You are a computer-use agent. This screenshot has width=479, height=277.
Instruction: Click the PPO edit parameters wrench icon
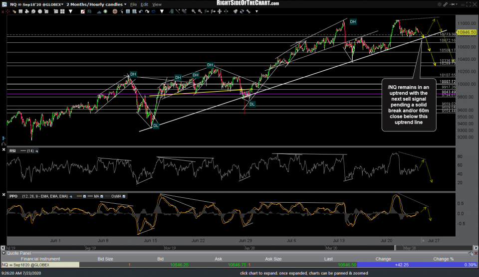[x=71, y=196]
